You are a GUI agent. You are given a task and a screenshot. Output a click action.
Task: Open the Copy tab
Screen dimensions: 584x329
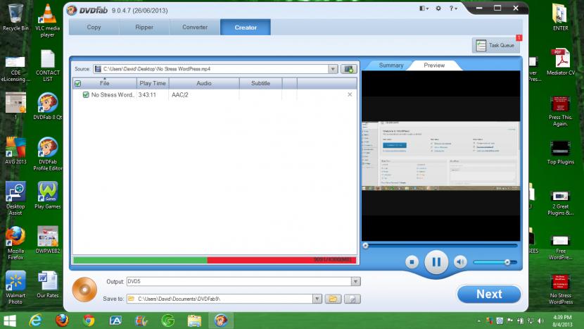click(94, 27)
